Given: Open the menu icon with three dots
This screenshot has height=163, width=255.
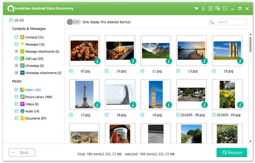Looking at the screenshot, I should pyautogui.click(x=225, y=8).
